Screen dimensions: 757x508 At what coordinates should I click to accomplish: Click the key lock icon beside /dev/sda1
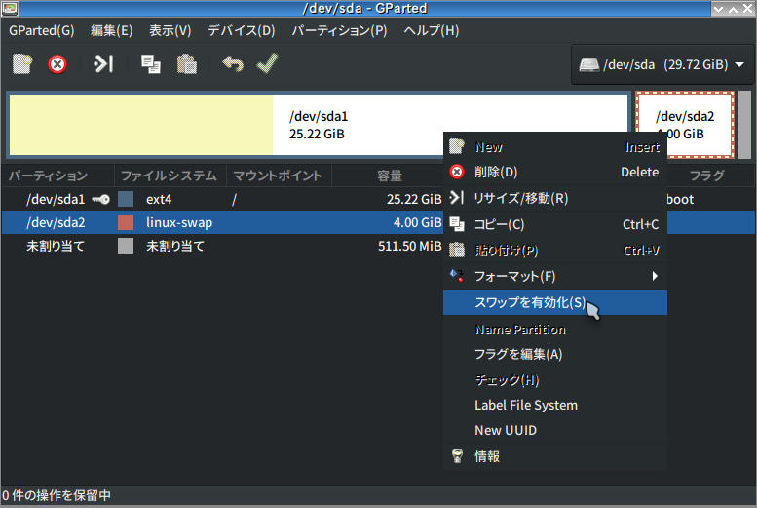click(x=101, y=199)
